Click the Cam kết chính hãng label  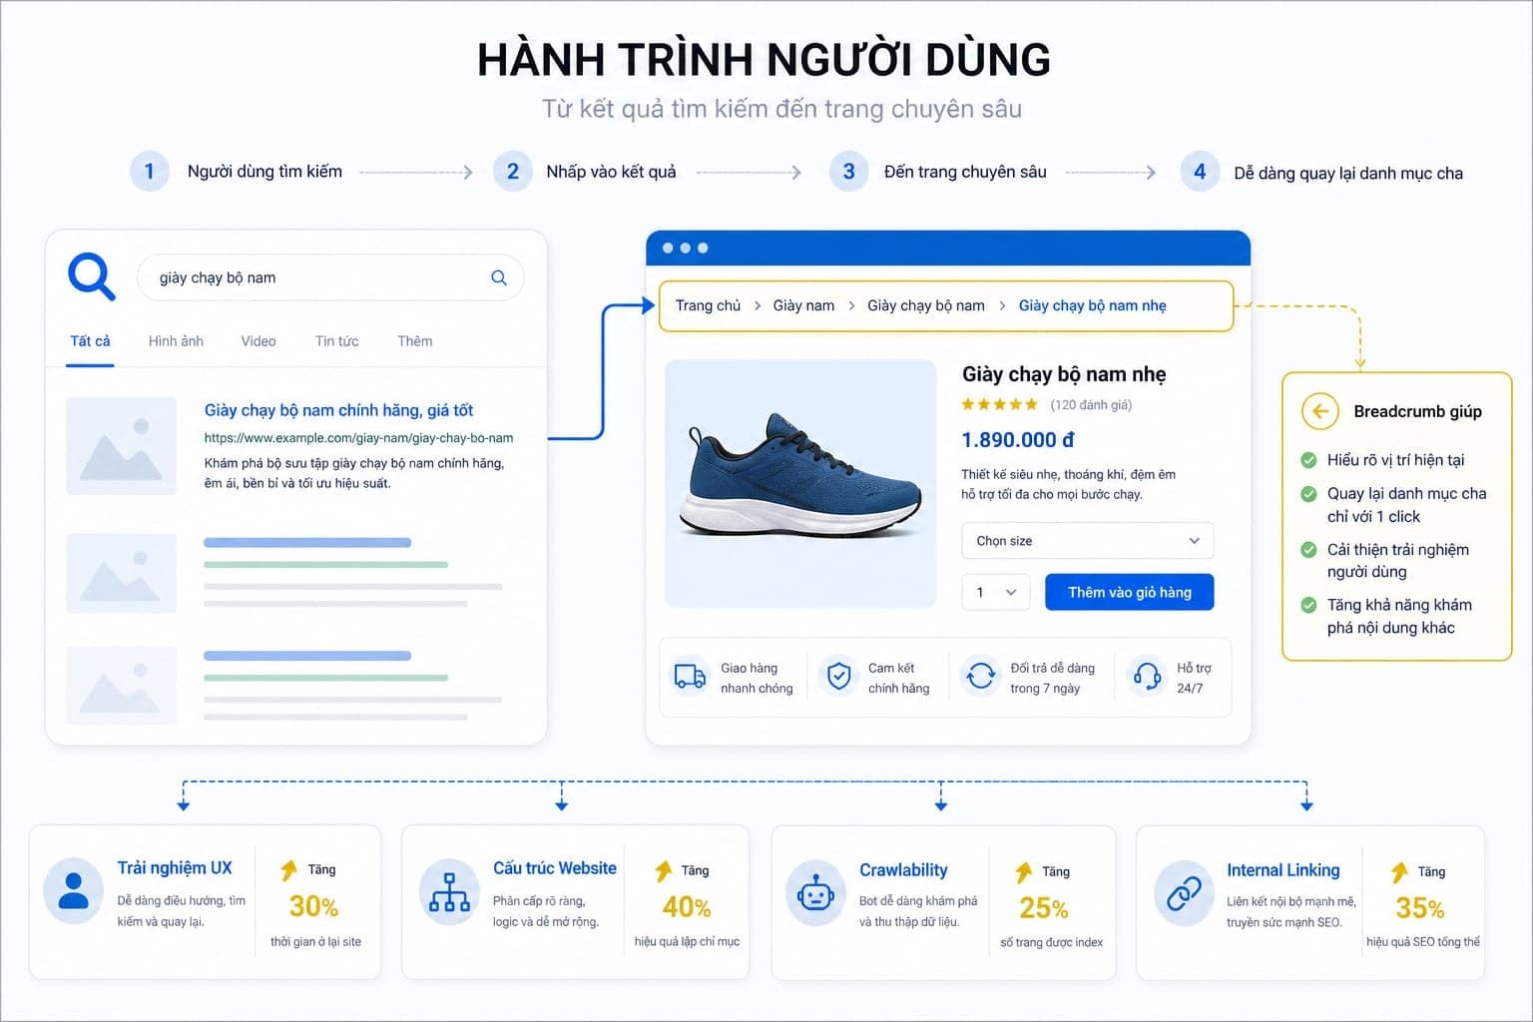pos(898,678)
